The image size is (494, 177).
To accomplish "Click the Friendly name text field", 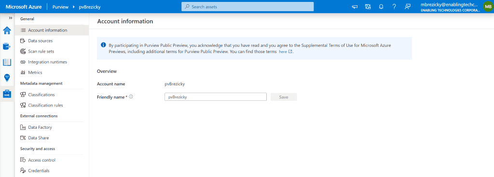I will point(216,97).
